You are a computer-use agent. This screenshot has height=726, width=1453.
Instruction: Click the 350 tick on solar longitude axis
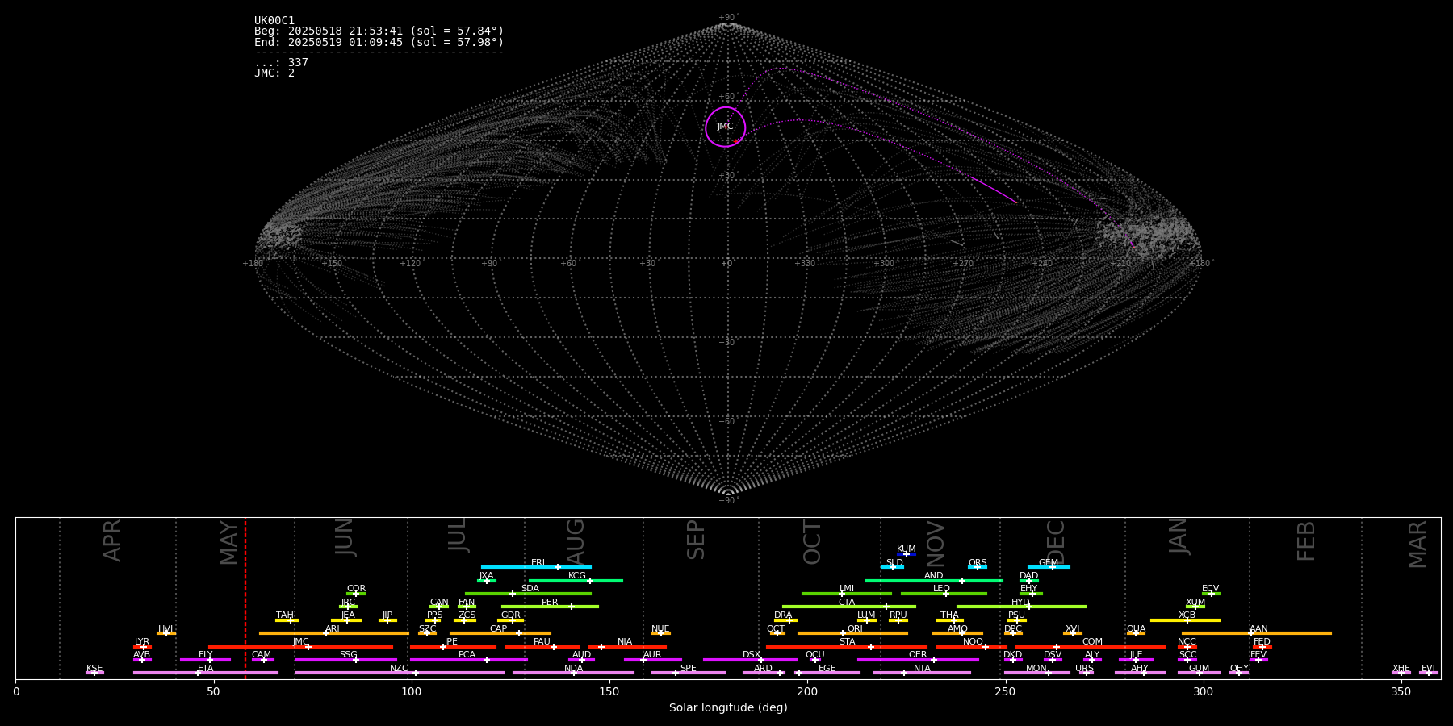(x=1401, y=691)
